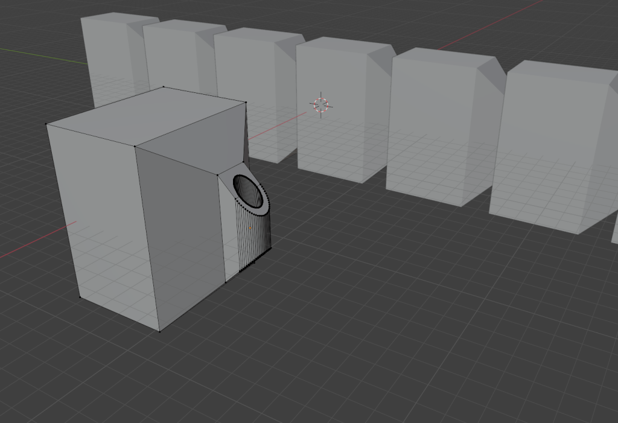Select the bottom front corner vertex of the edited box
The height and width of the screenshot is (423, 618).
coord(159,331)
